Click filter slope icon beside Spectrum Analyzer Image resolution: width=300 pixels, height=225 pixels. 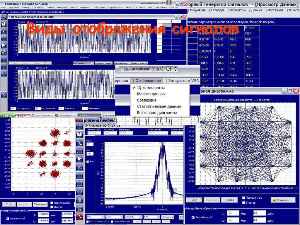(x=79, y=143)
